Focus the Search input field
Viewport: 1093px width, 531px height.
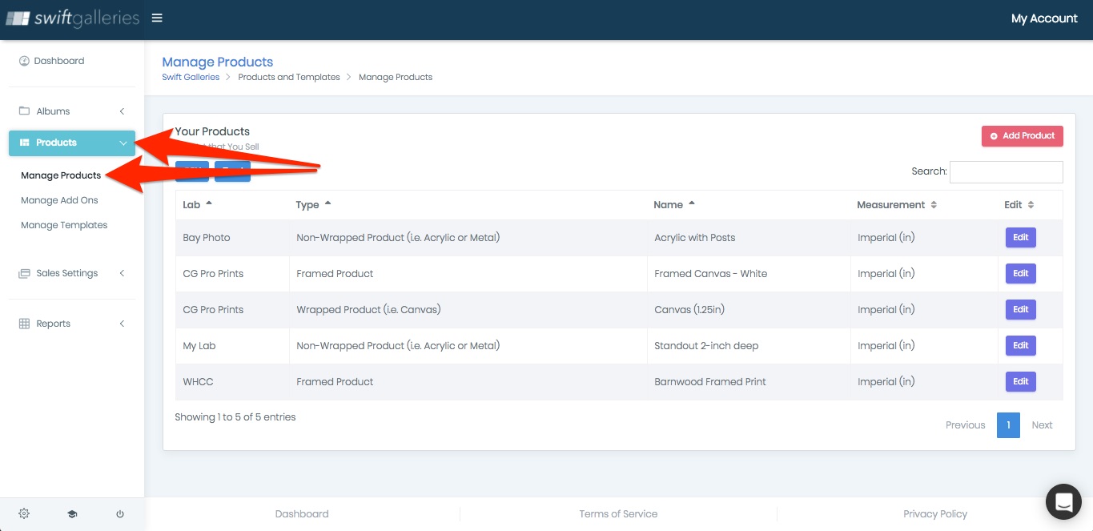pos(1007,171)
